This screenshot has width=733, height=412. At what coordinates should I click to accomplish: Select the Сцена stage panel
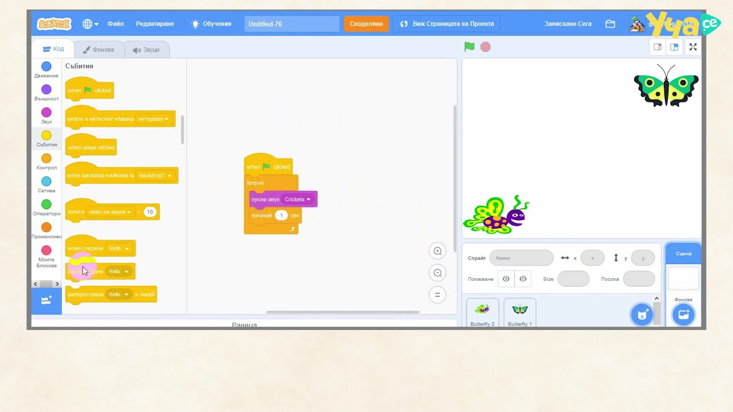(683, 253)
